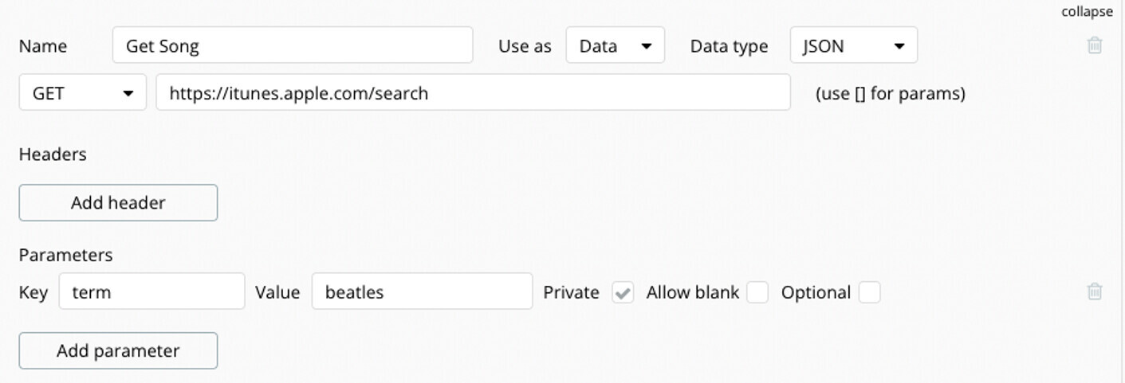Select the Key field with term
The height and width of the screenshot is (383, 1125).
click(x=151, y=292)
